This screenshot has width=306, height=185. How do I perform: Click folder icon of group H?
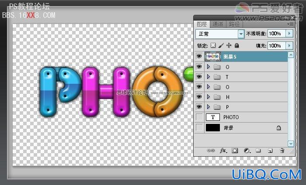point(217,97)
